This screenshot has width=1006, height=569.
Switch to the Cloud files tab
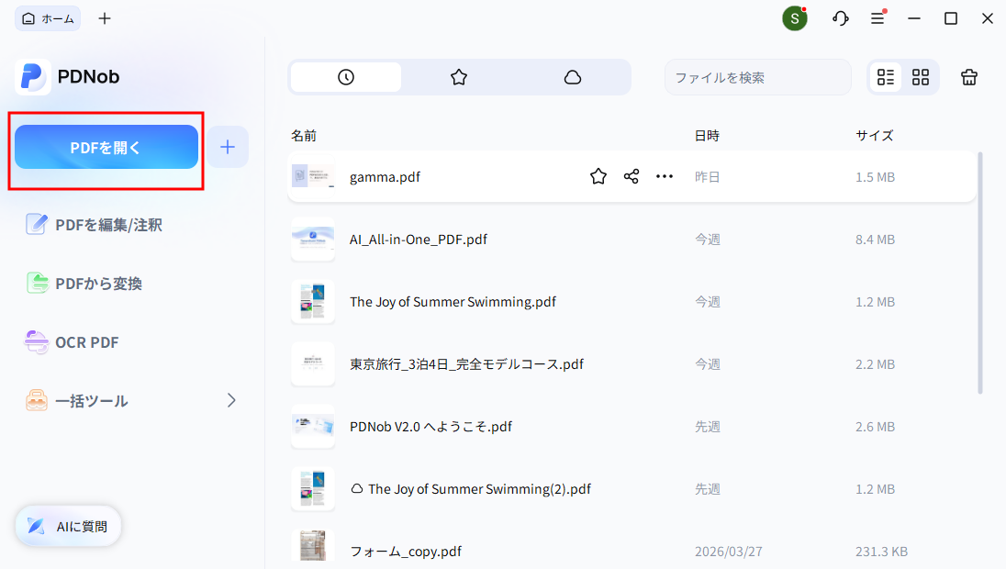(572, 77)
